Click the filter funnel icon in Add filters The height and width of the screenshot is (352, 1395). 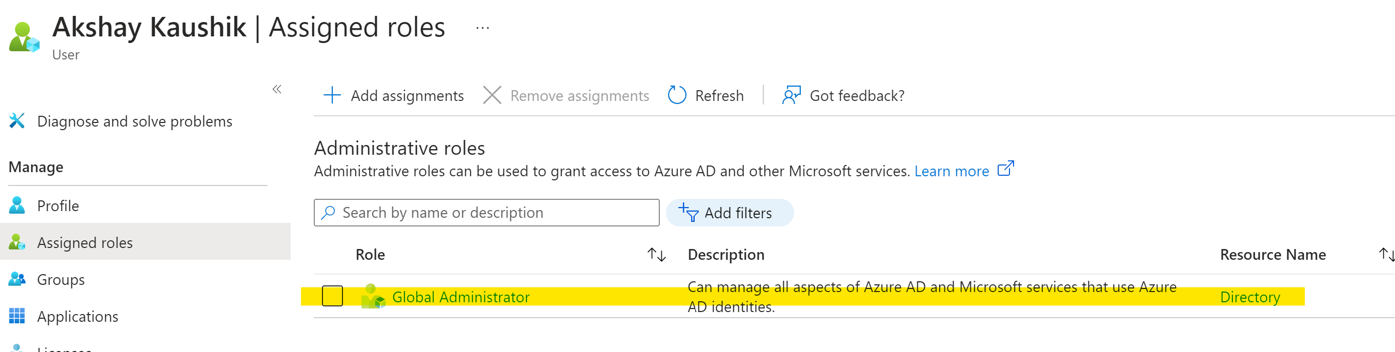(689, 212)
